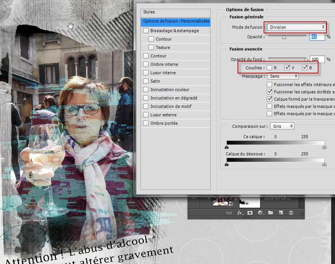Image resolution: width=335 pixels, height=264 pixels.
Task: Click the Styles header item
Action: tap(149, 12)
